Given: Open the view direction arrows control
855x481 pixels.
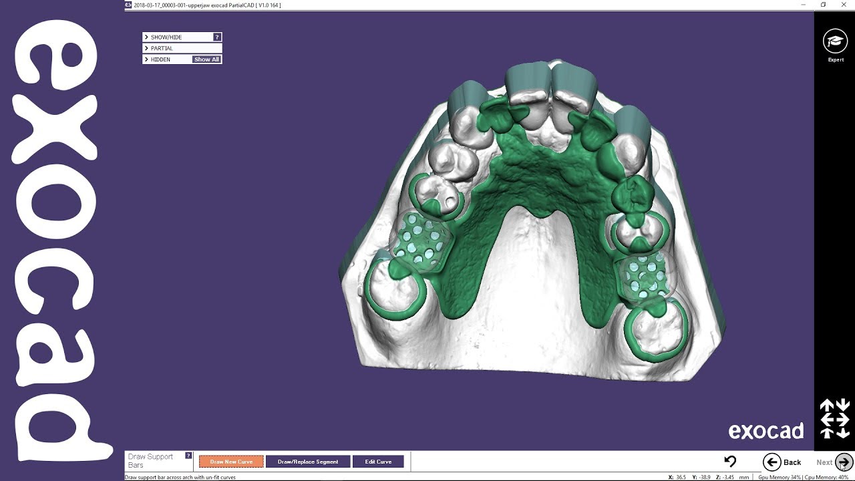Looking at the screenshot, I should (835, 418).
